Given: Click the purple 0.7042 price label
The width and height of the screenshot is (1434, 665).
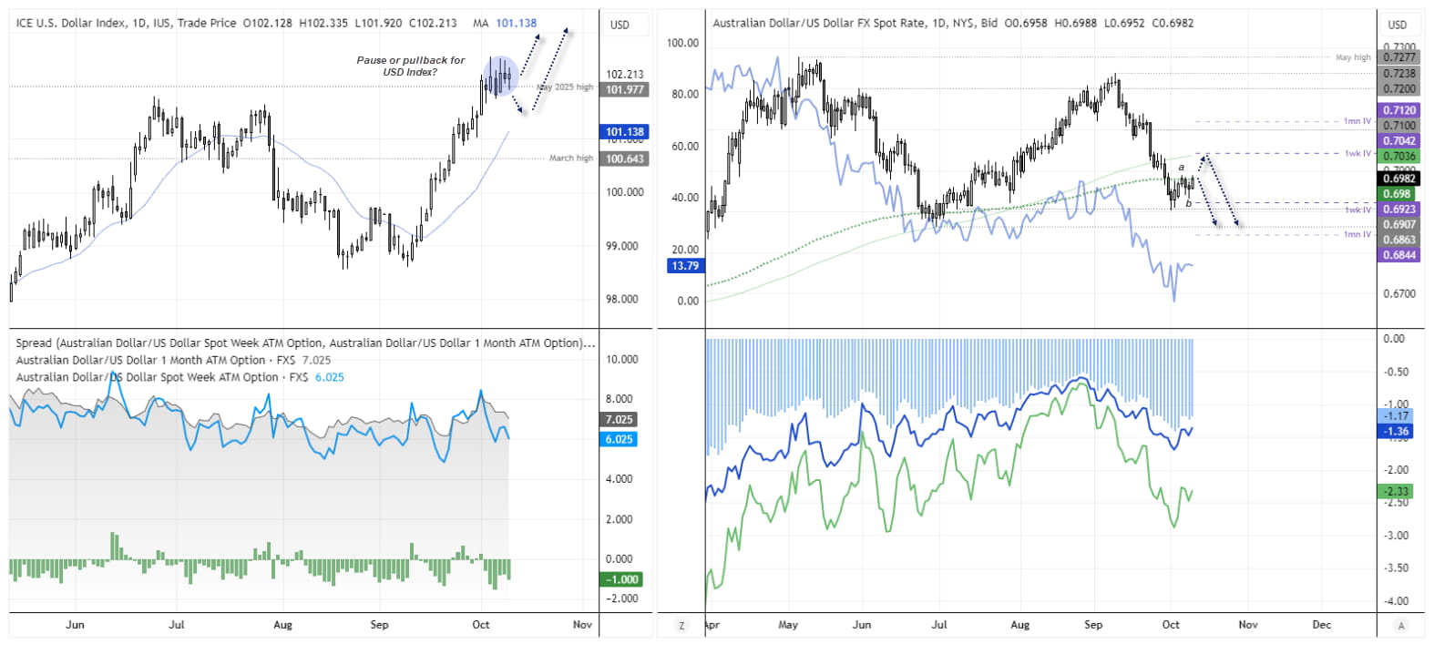Looking at the screenshot, I should point(1399,141).
